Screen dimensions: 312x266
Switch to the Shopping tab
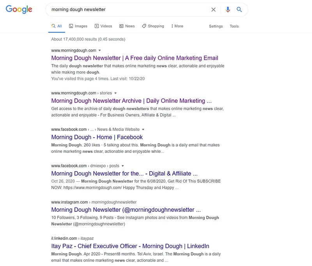[x=153, y=26]
